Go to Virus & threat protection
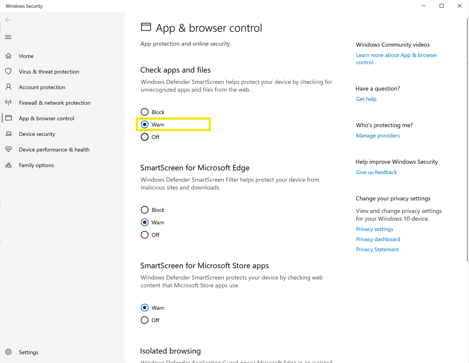469x363 pixels. point(49,72)
